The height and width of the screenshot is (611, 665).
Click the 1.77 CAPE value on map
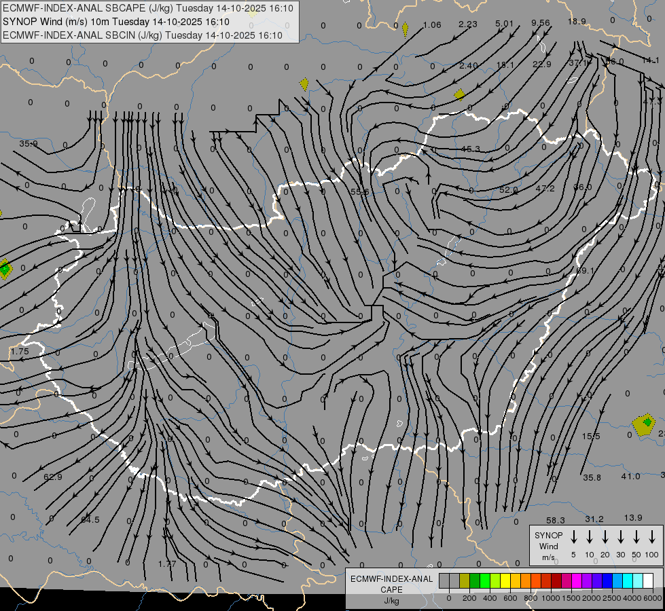tap(167, 564)
